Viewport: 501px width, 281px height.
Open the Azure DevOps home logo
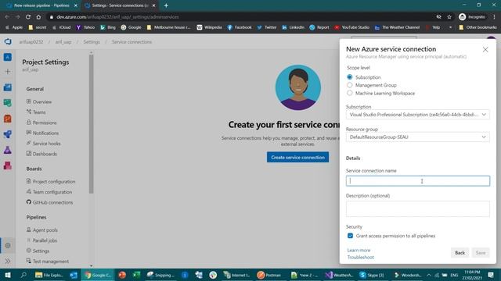click(x=8, y=41)
